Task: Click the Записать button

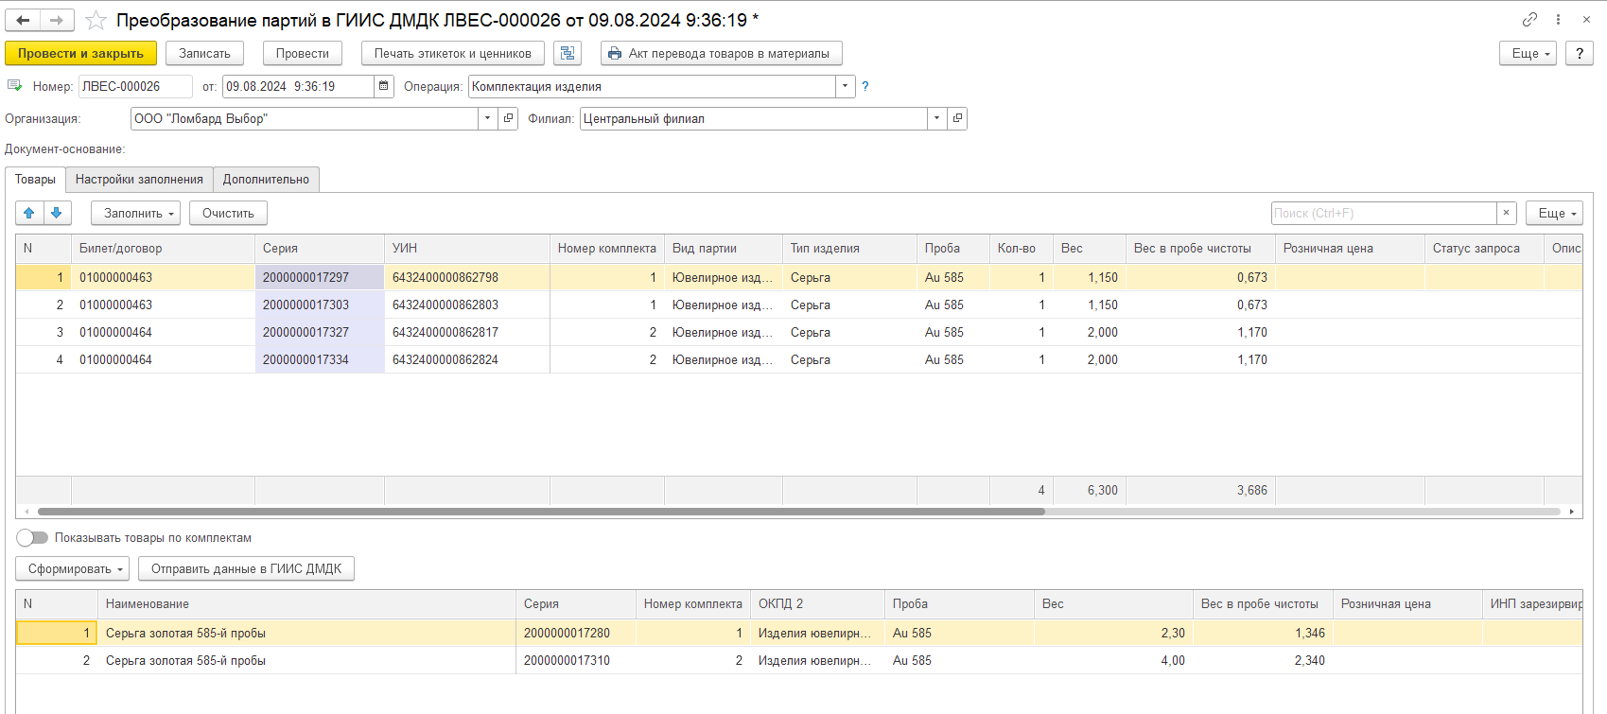Action: (x=204, y=53)
